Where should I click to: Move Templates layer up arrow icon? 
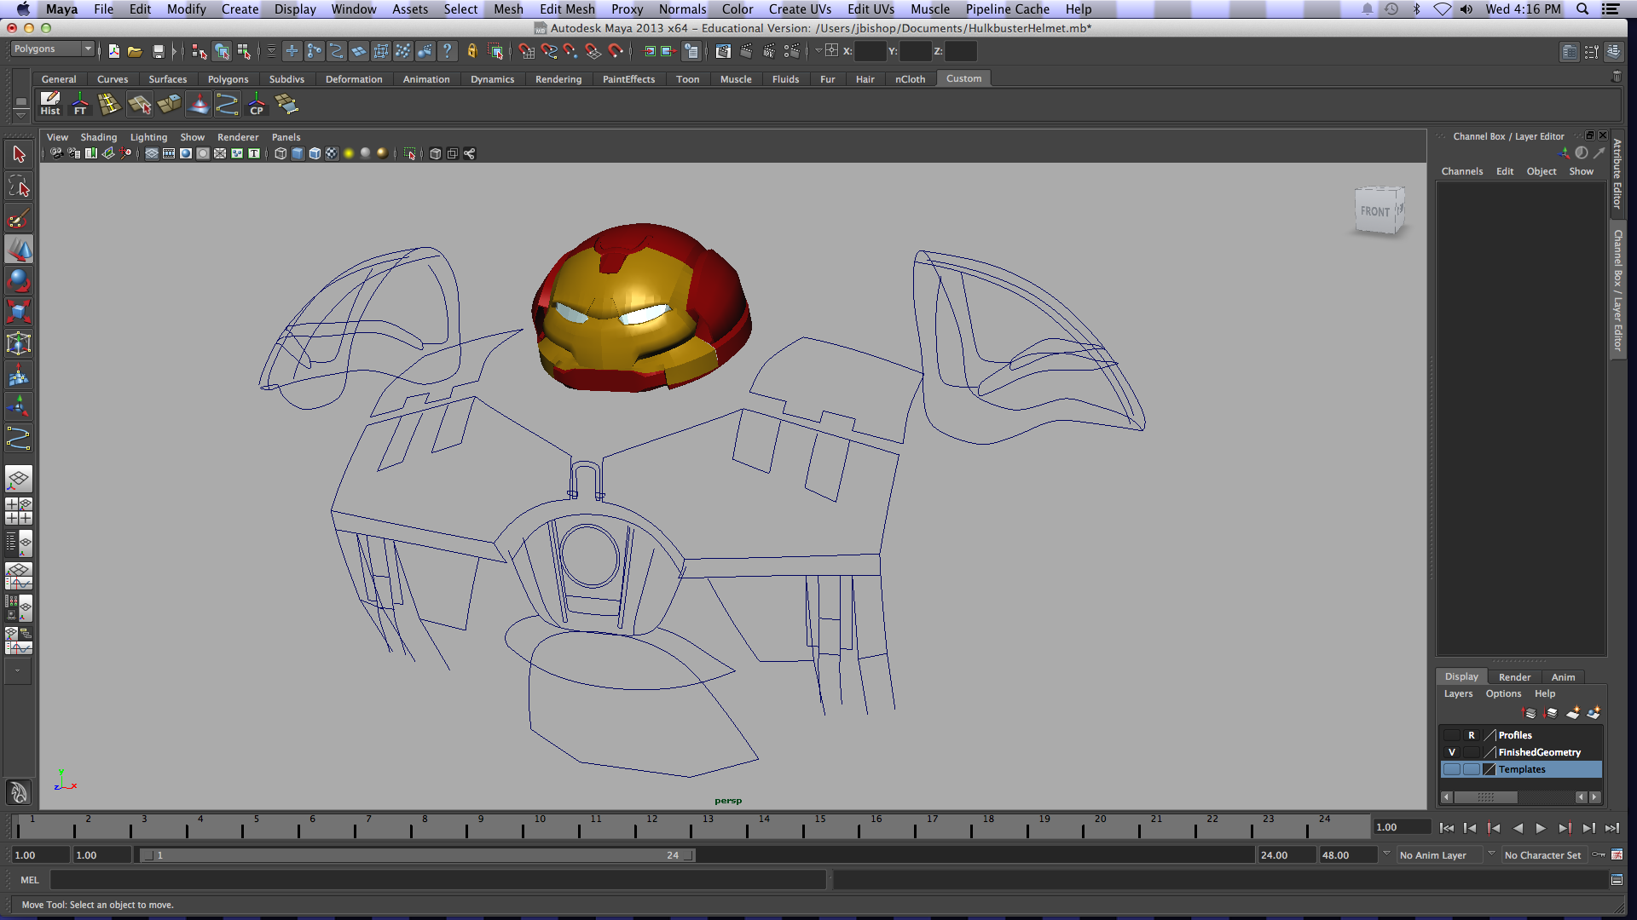(x=1530, y=712)
